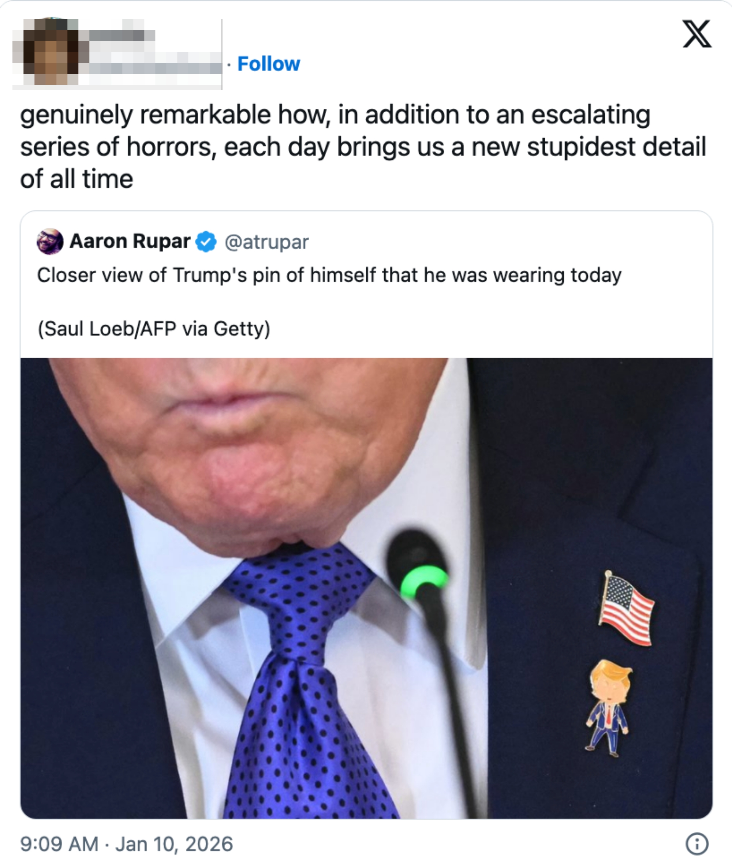
Task: Click the American flag pin in the photo
Action: pos(626,608)
